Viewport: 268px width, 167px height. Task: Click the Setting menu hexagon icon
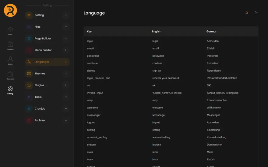pos(29,15)
